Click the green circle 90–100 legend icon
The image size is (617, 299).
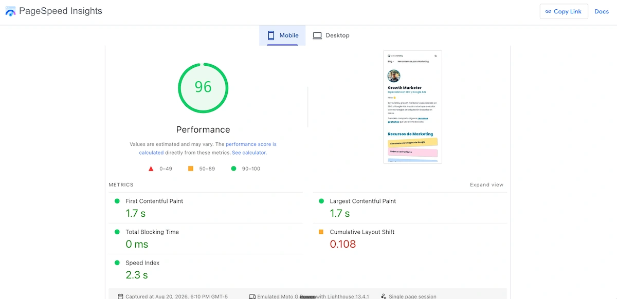pos(233,169)
